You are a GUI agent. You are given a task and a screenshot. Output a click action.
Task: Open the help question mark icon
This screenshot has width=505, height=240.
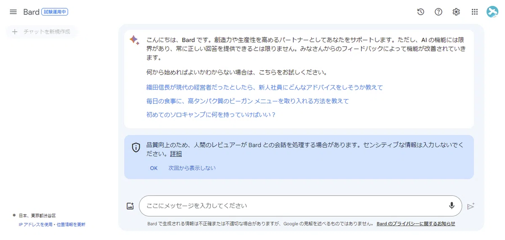pos(439,12)
